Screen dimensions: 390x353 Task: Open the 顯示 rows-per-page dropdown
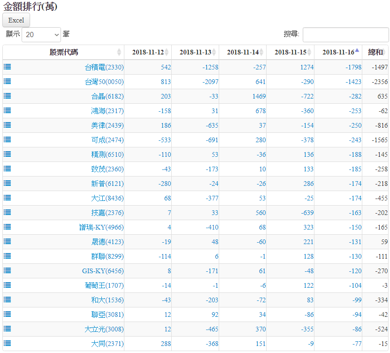[41, 35]
